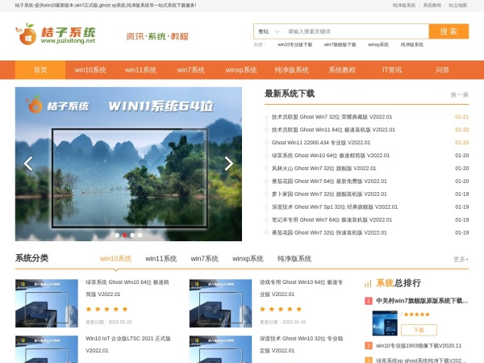This screenshot has height=363, width=484.
Task: Open Win10 IoT 企业版LTSC 2021 title
Action: (x=128, y=344)
